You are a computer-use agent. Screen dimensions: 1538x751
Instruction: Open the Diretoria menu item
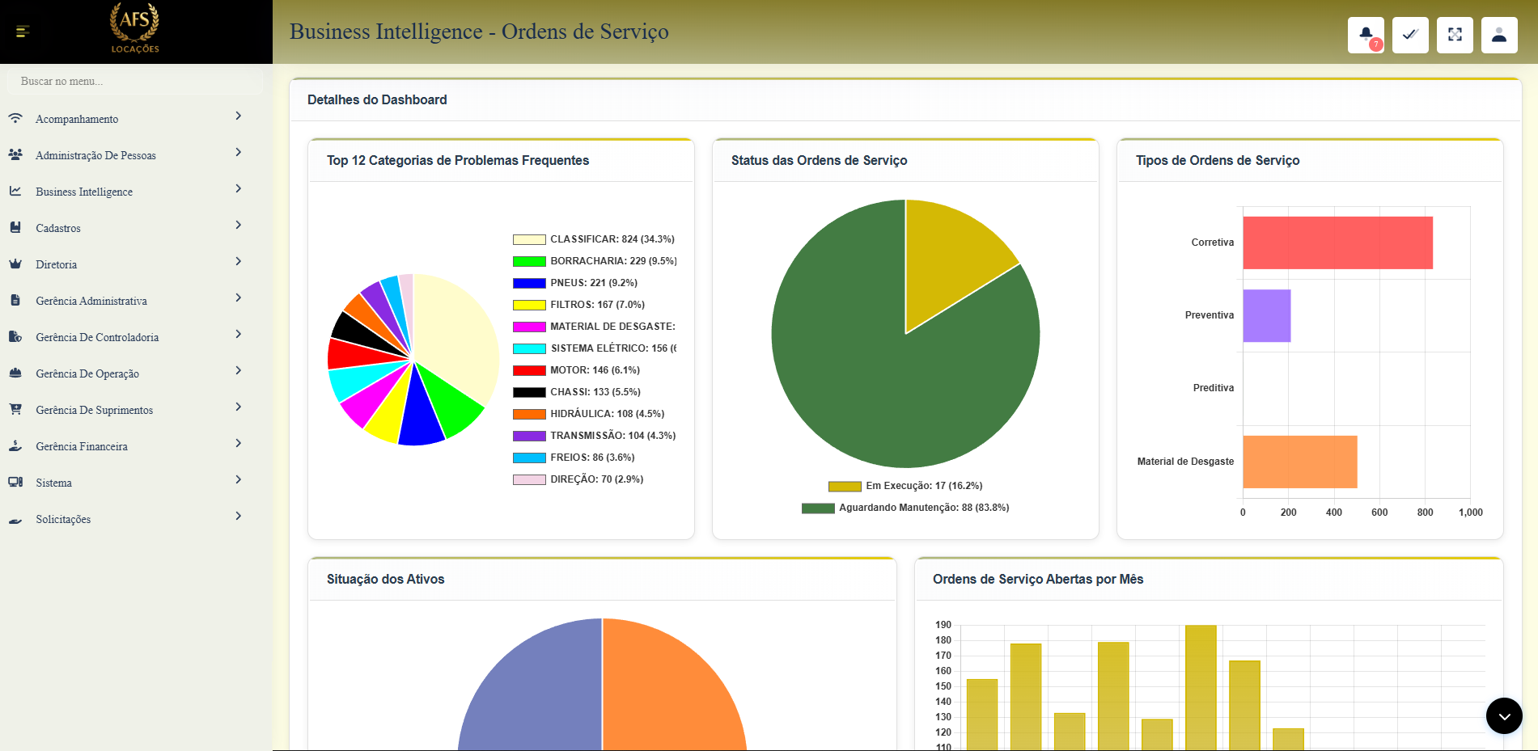tap(57, 264)
